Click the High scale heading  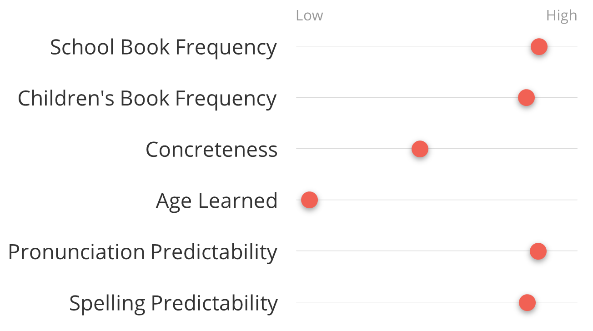click(562, 16)
